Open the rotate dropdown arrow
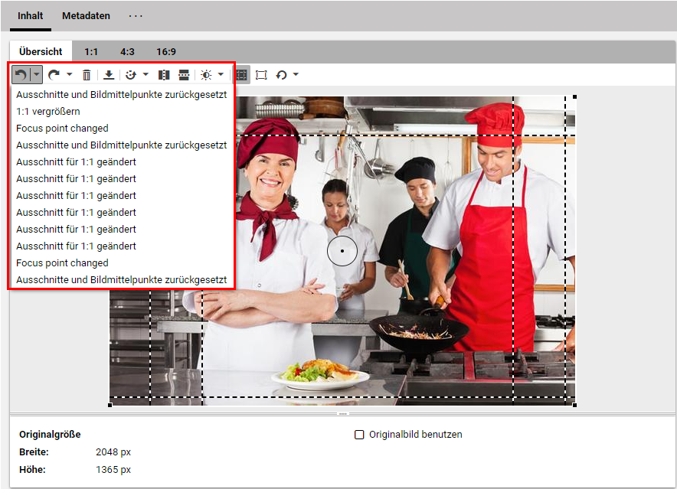The image size is (677, 489). coord(296,75)
